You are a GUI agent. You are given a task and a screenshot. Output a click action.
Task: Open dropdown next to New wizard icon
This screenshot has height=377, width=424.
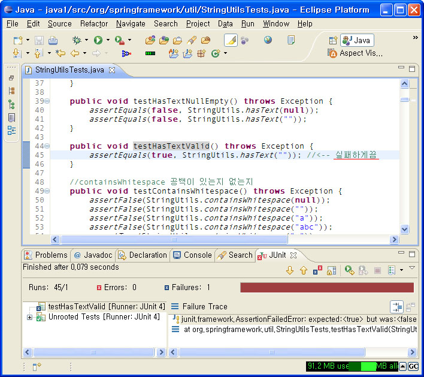click(x=28, y=40)
